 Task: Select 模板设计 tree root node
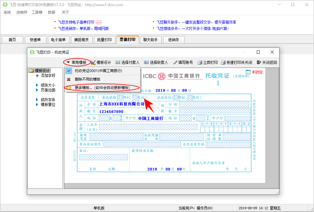(42, 71)
